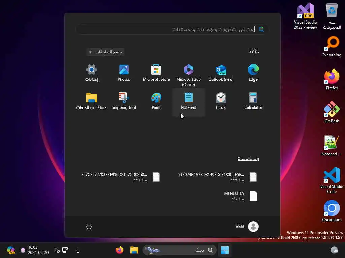This screenshot has height=258, width=345.
Task: Select the Firefox desktop shortcut
Action: (332, 79)
